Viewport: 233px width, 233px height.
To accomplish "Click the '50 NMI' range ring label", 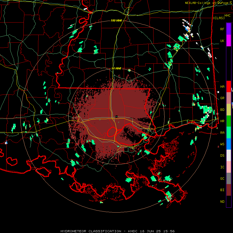I will [x=116, y=68].
